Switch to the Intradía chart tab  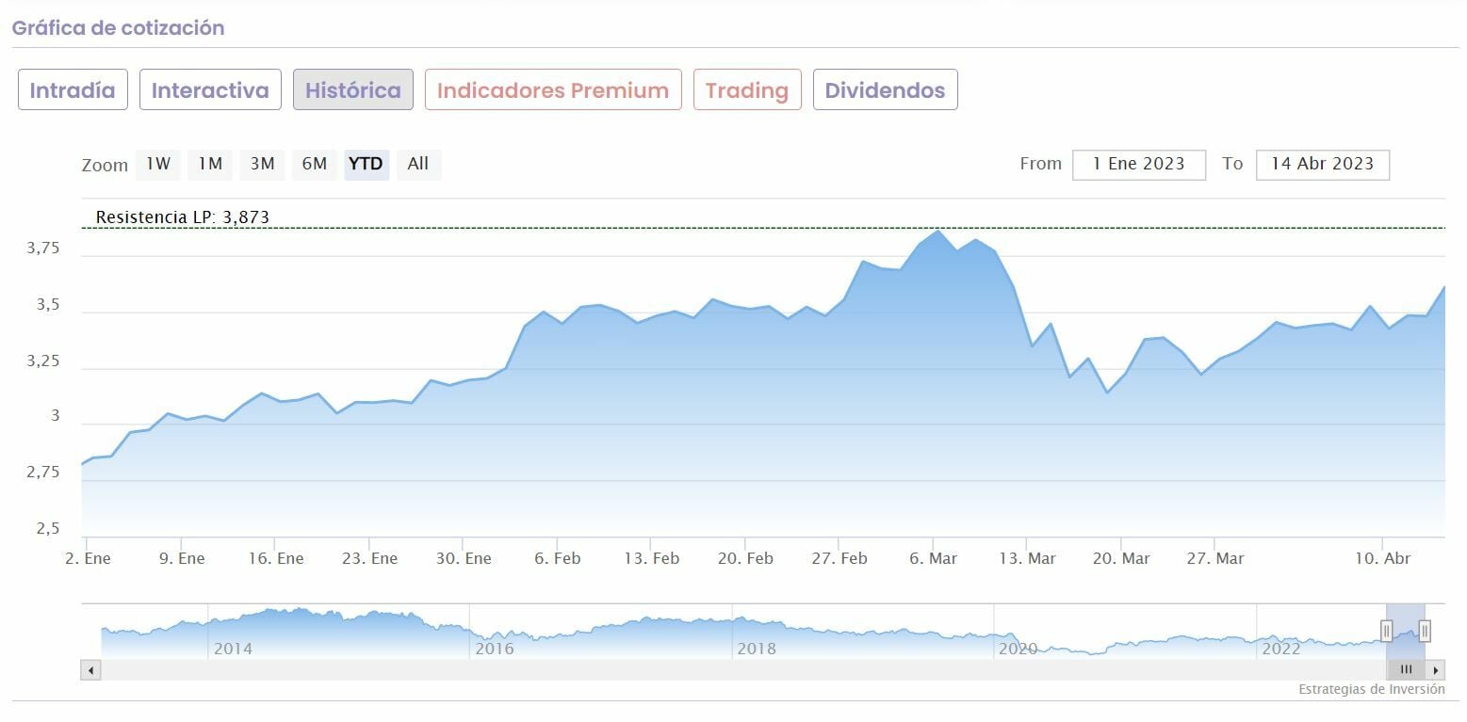(73, 90)
